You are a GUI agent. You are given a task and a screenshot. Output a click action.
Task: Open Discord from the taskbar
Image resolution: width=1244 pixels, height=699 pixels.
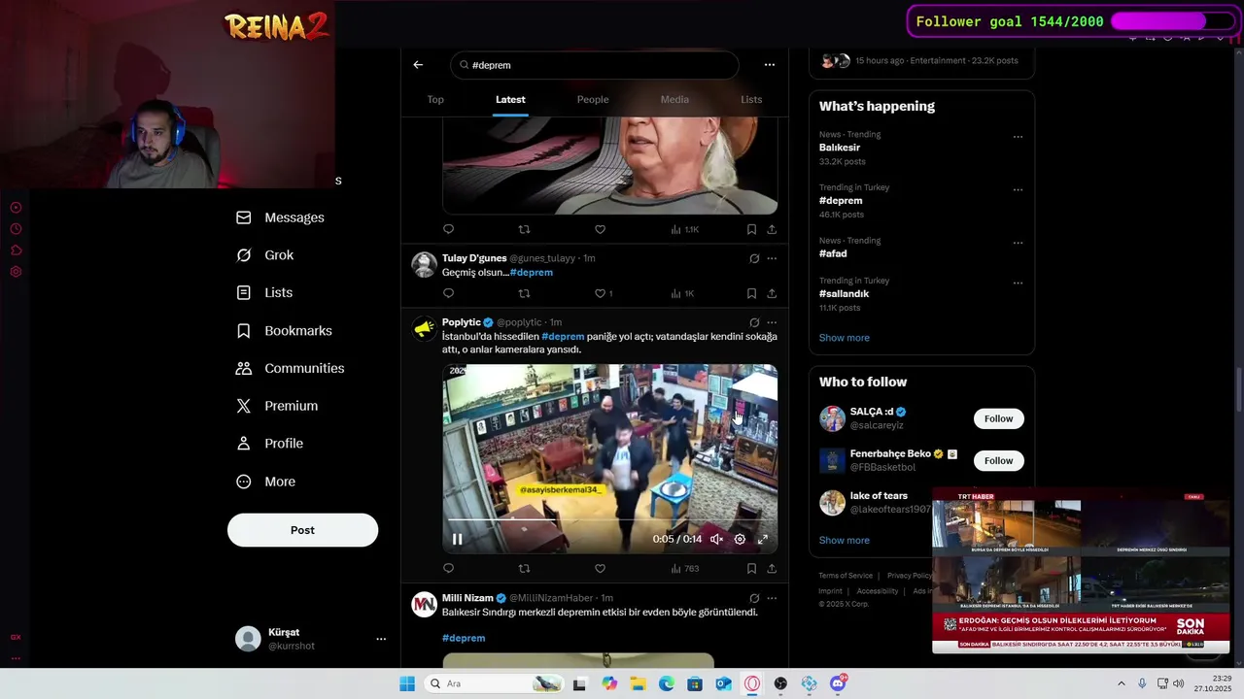coord(838,683)
